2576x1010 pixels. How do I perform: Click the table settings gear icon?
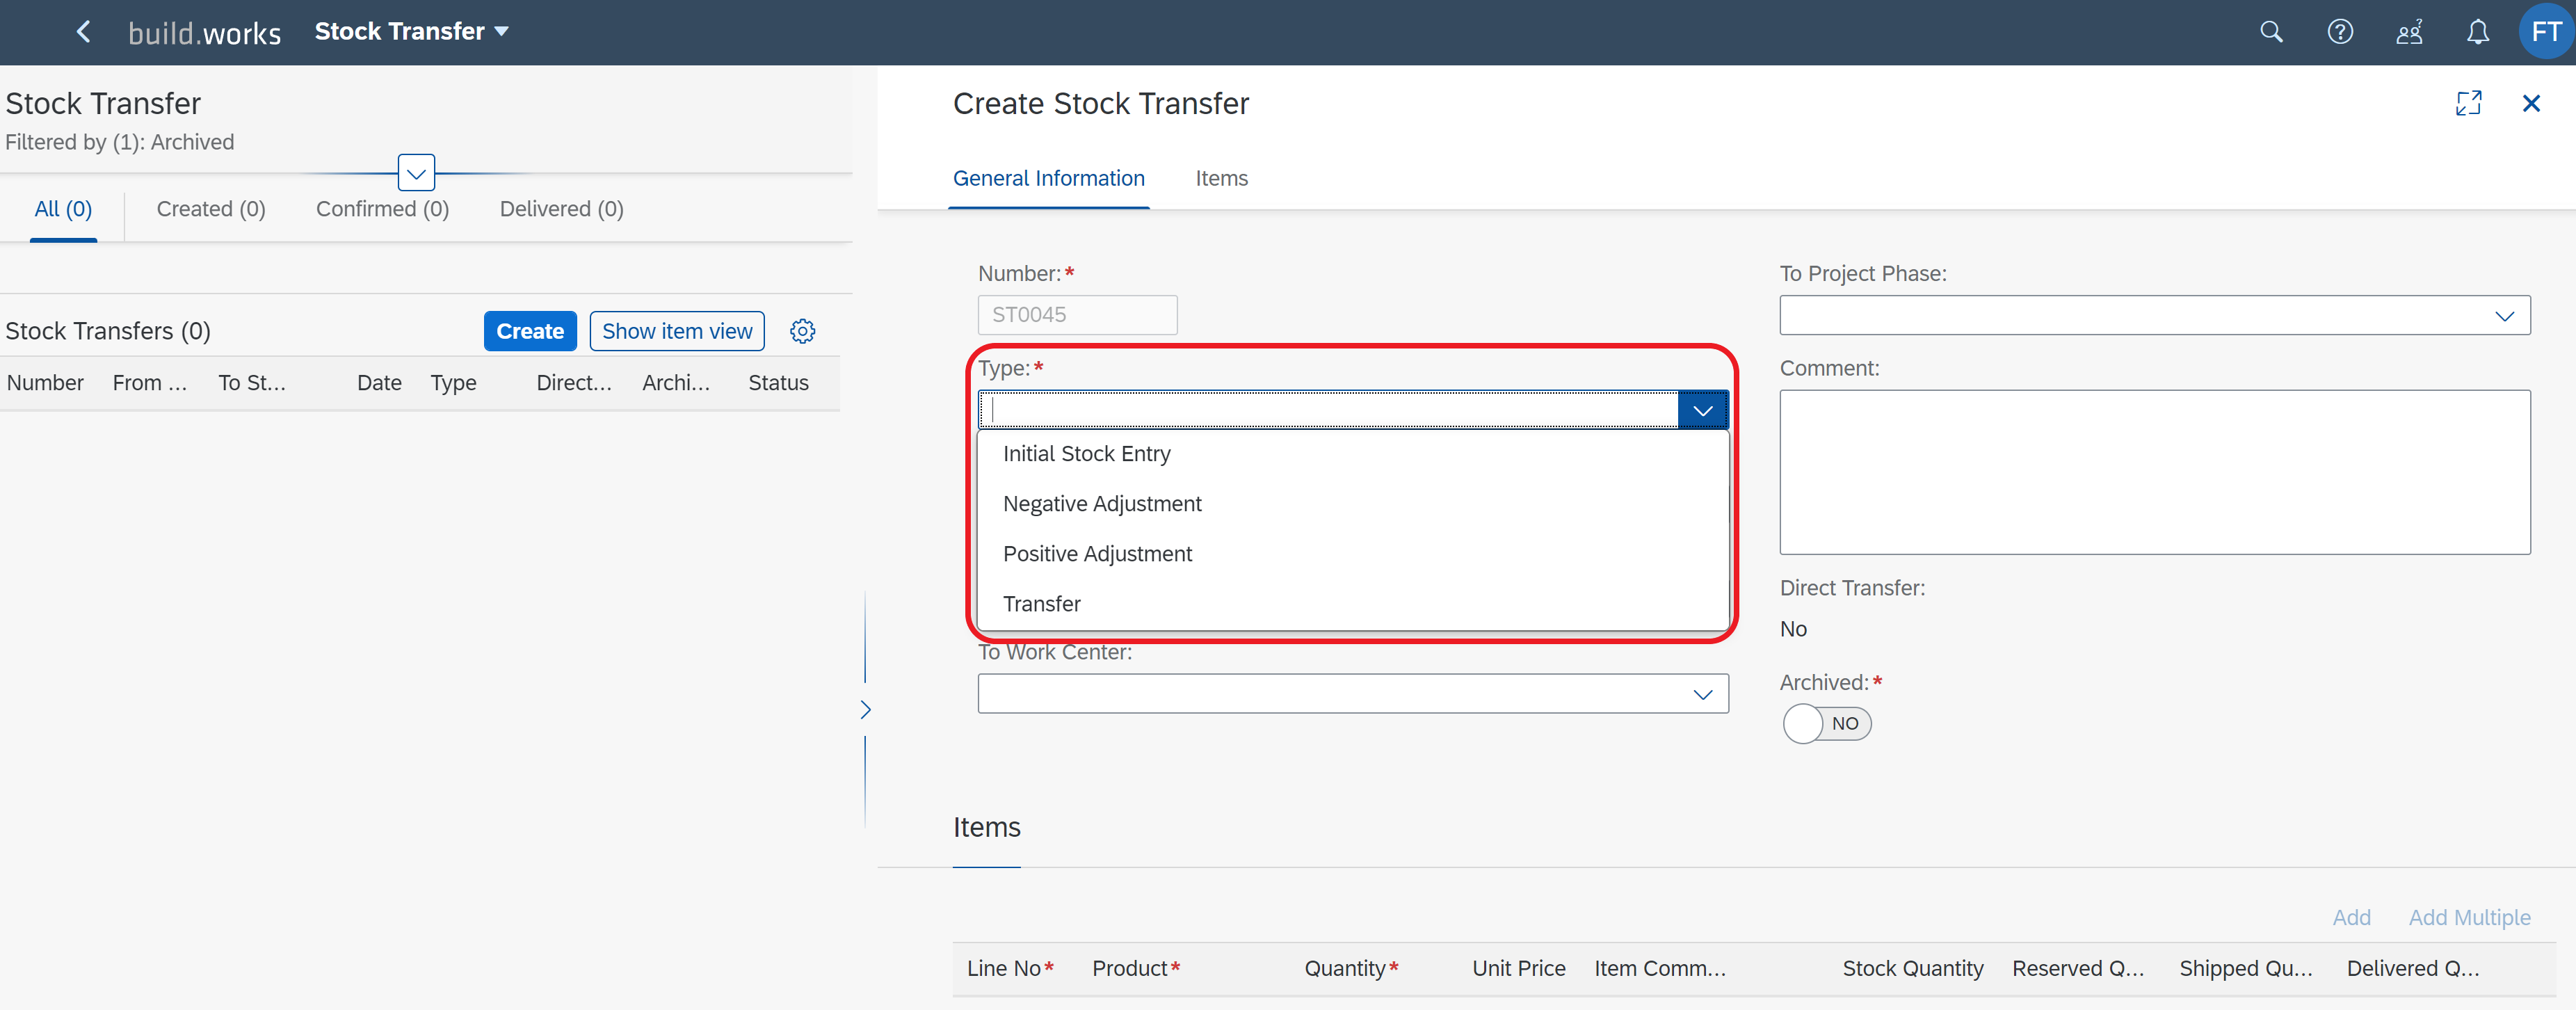tap(802, 331)
